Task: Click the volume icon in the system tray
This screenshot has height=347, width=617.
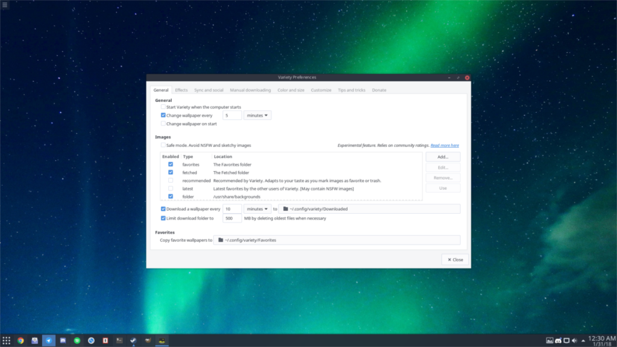Action: pos(574,340)
